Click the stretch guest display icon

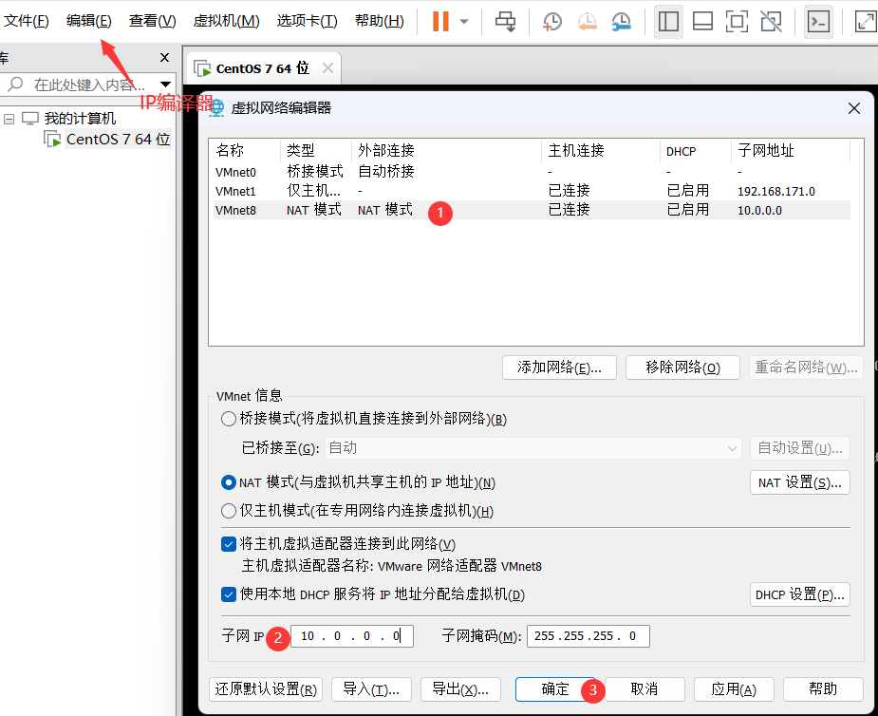(x=866, y=21)
